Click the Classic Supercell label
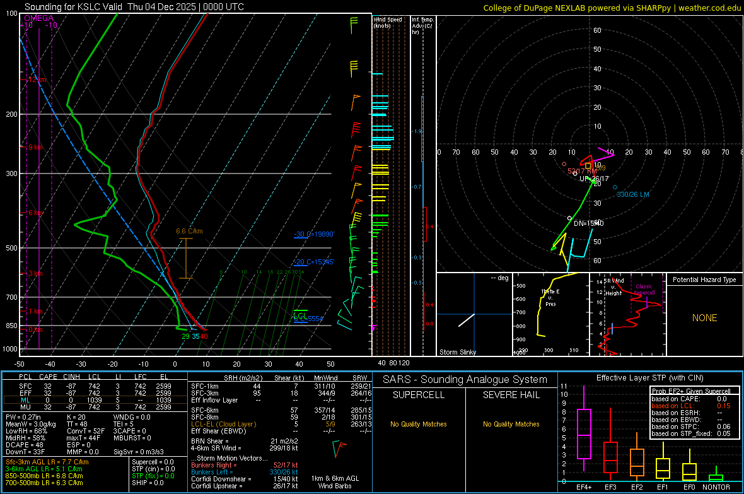The width and height of the screenshot is (744, 494). [644, 290]
